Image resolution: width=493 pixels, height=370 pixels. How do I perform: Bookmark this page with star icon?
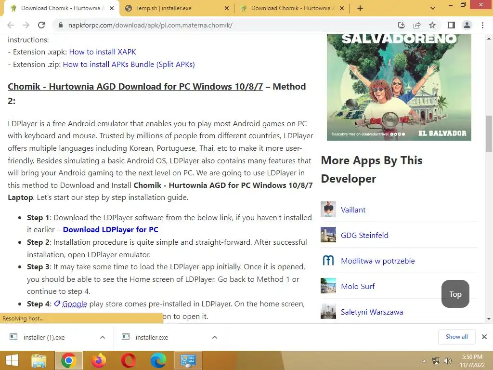432,25
